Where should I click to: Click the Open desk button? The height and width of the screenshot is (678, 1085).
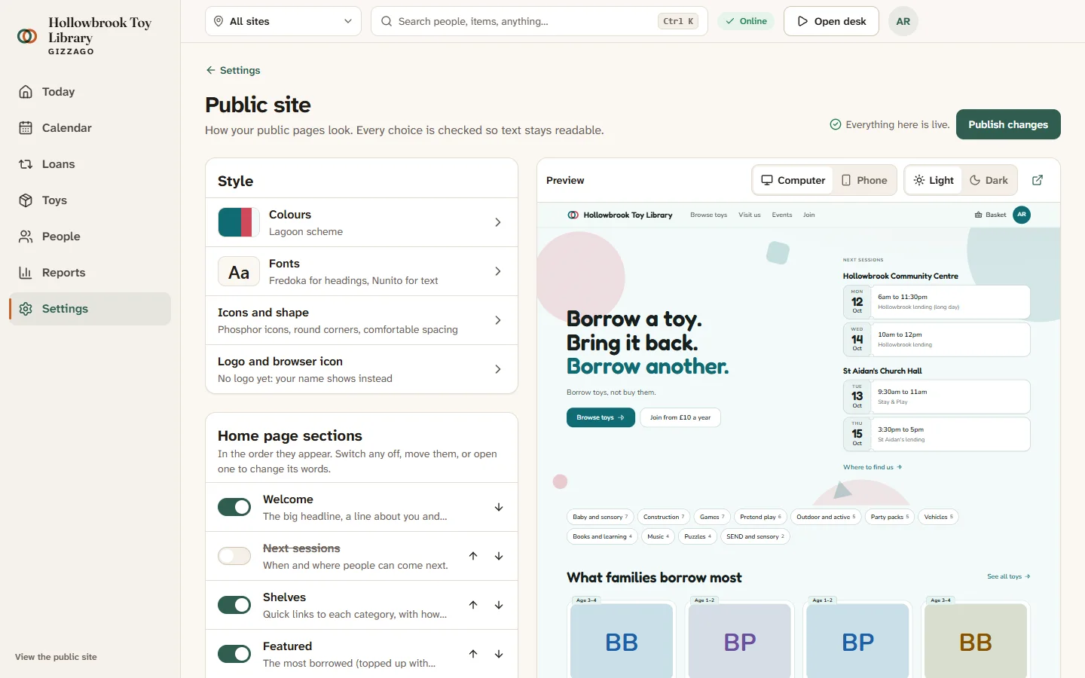coord(832,21)
